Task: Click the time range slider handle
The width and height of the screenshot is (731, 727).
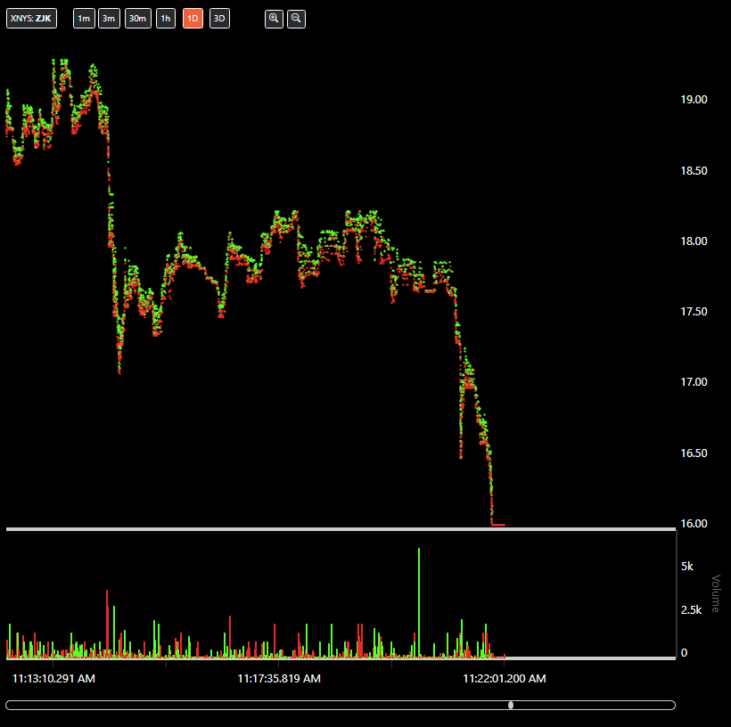Action: coord(511,706)
